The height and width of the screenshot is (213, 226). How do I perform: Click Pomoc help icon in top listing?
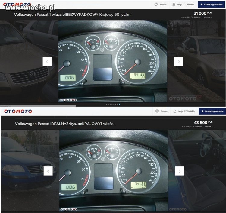156,4
